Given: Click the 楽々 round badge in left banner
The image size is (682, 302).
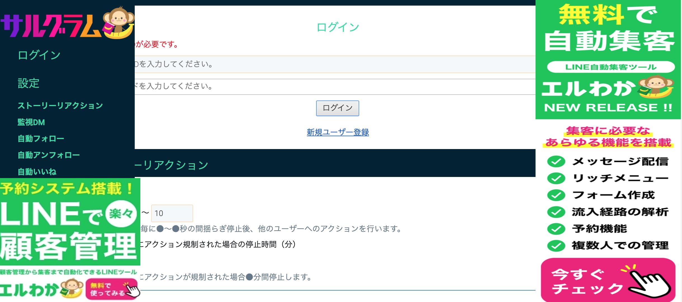Looking at the screenshot, I should [121, 214].
